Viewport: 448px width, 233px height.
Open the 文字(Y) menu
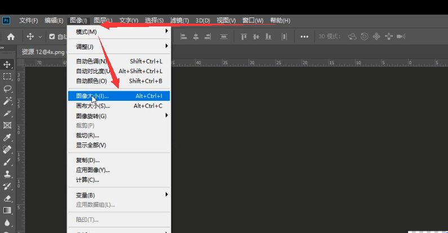click(x=128, y=20)
